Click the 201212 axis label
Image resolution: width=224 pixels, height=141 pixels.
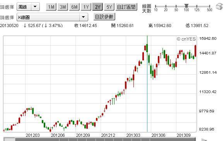tap(108, 135)
